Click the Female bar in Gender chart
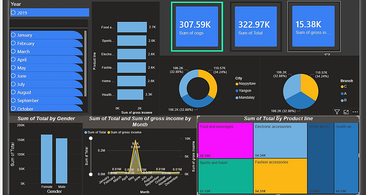 click(x=47, y=159)
